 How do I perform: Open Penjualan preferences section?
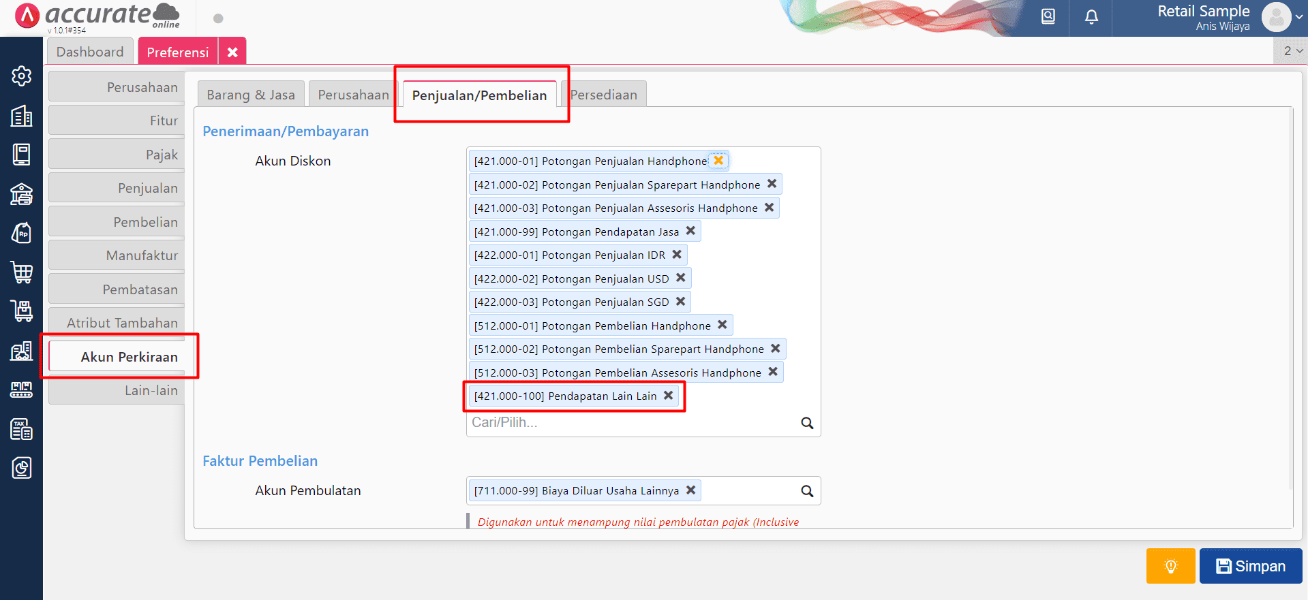click(x=117, y=188)
